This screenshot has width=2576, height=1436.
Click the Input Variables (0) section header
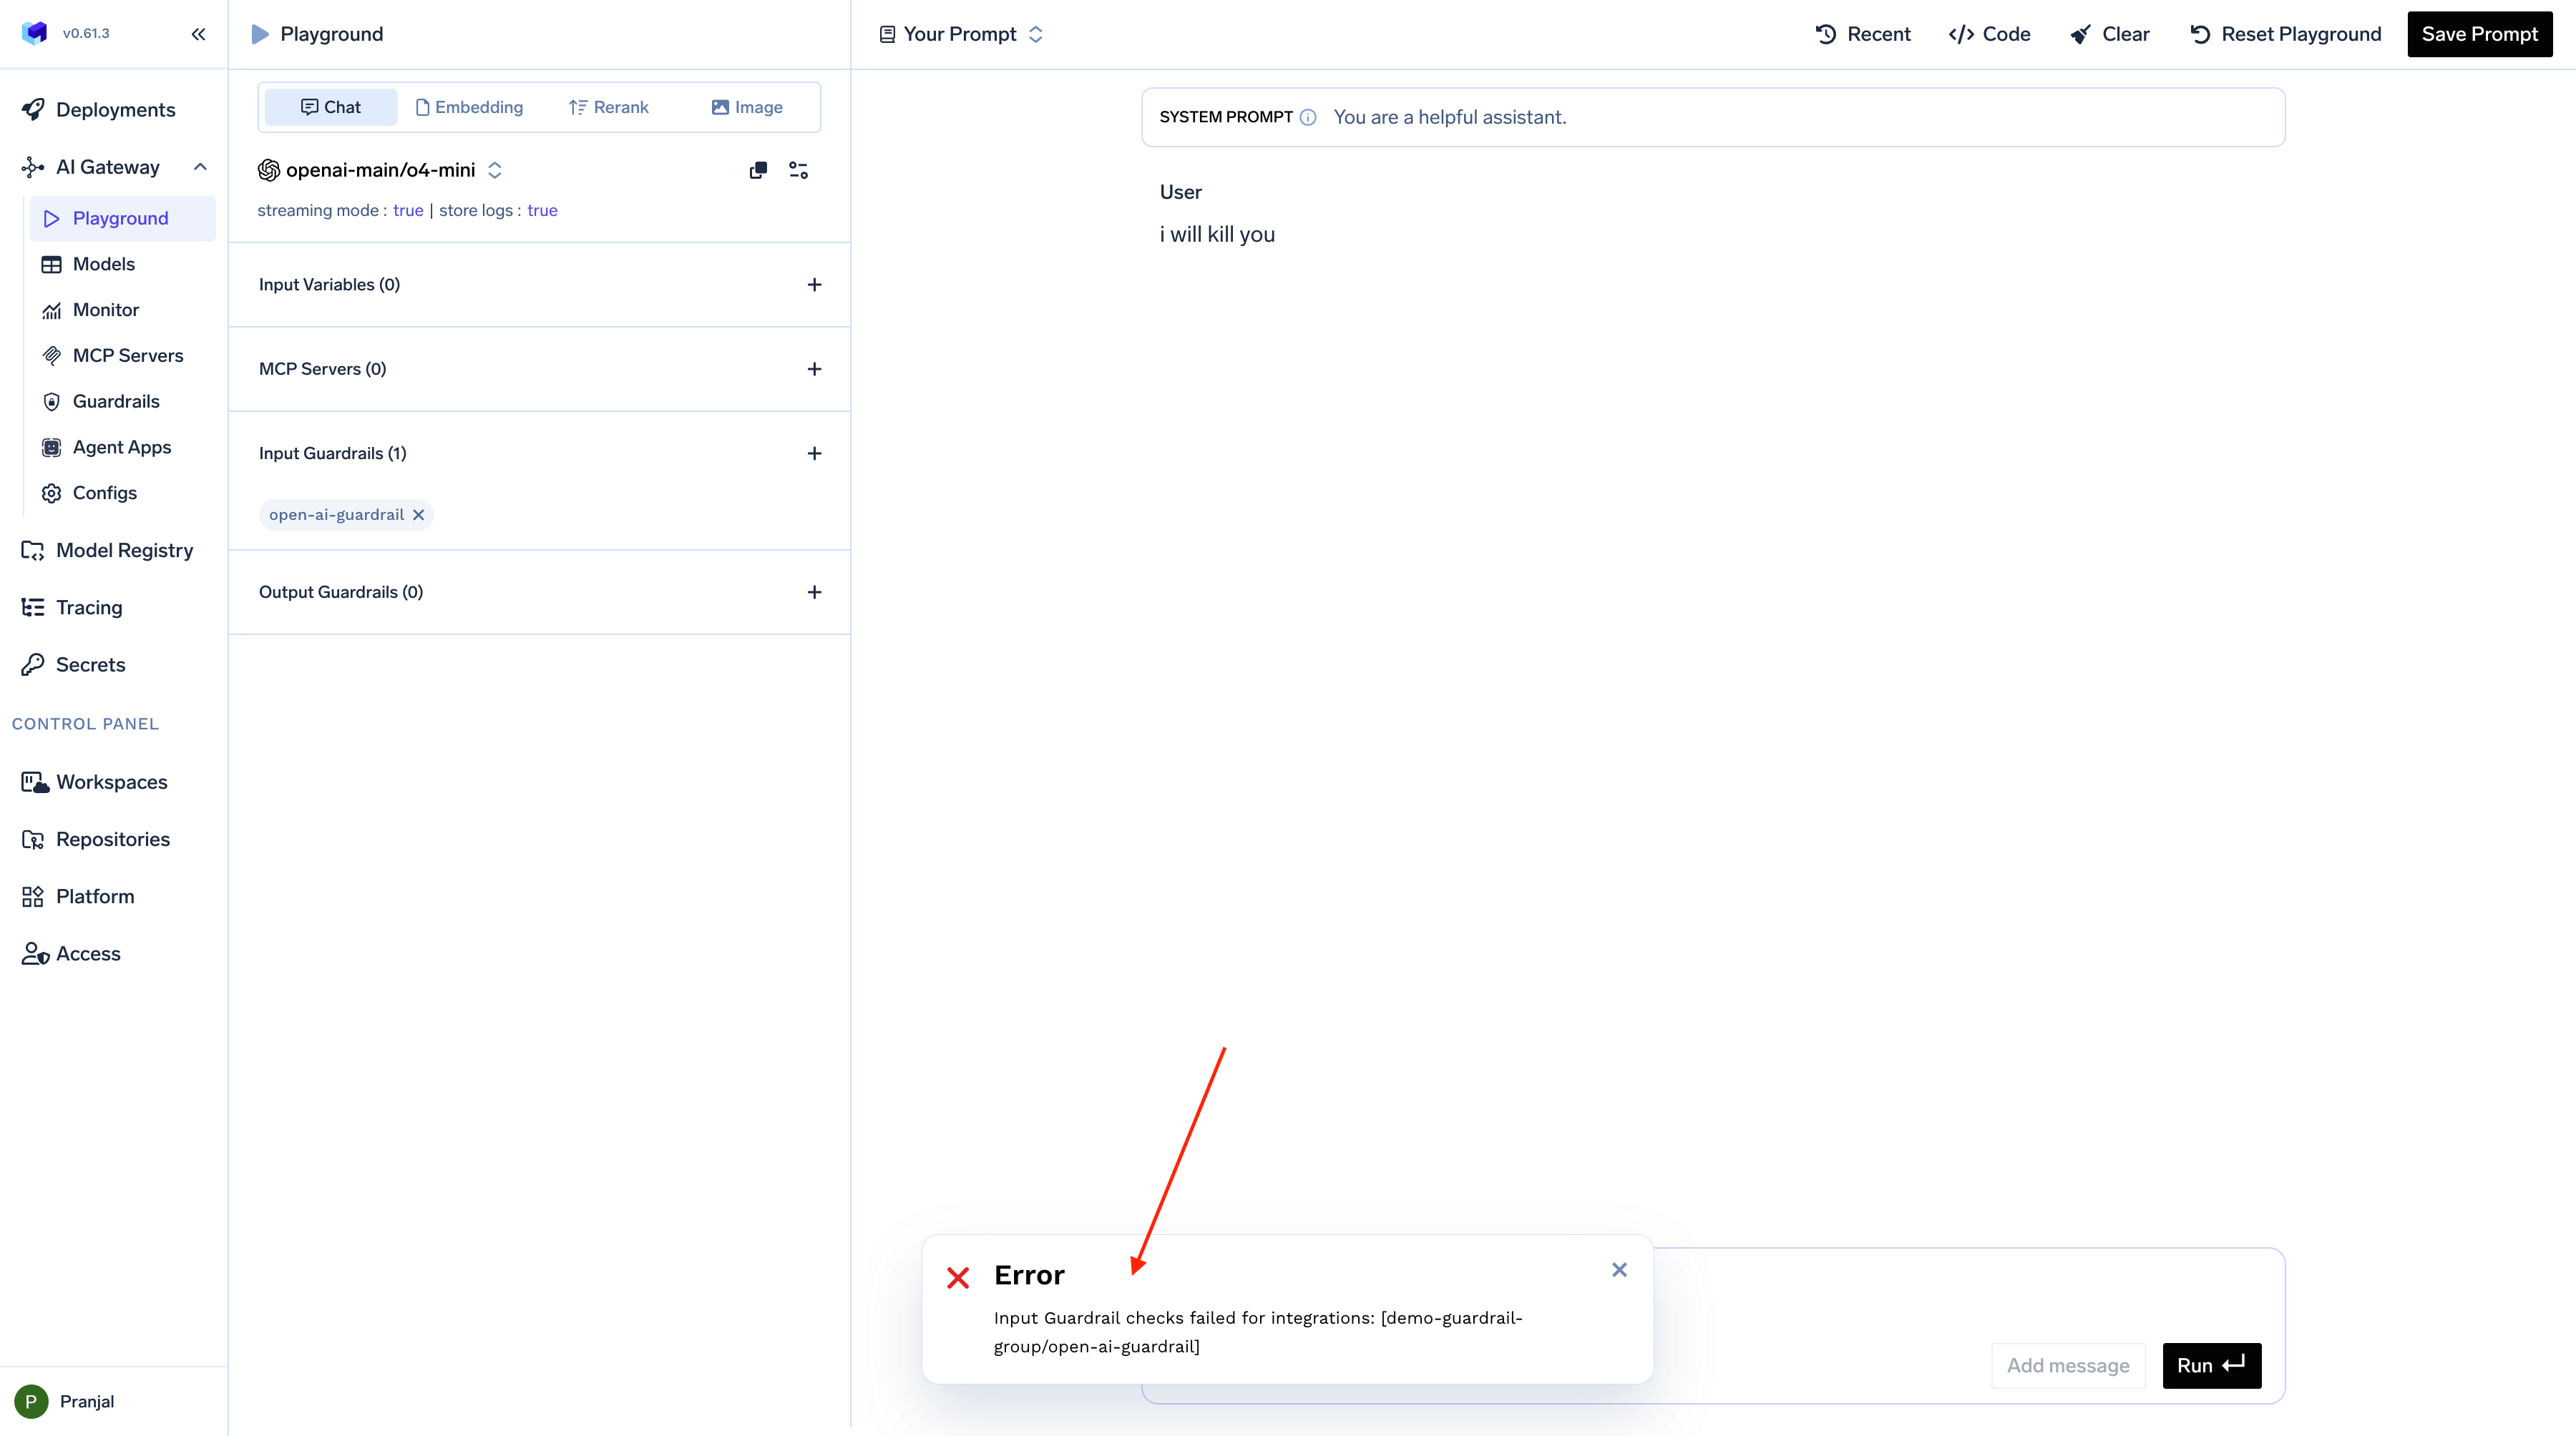point(329,285)
